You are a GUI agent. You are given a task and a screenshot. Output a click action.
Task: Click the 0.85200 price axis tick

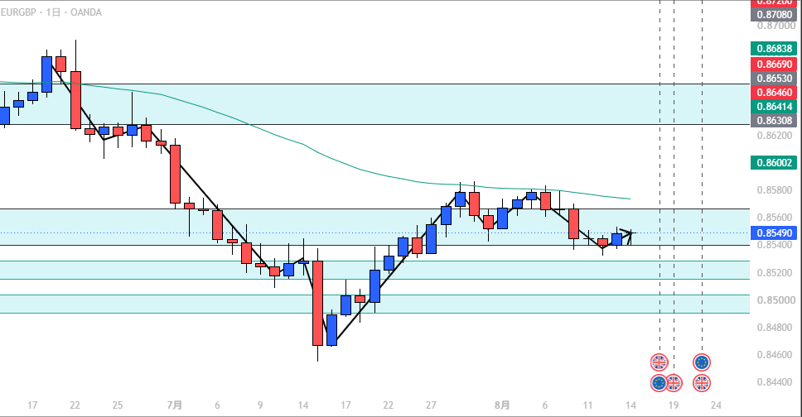click(x=776, y=272)
